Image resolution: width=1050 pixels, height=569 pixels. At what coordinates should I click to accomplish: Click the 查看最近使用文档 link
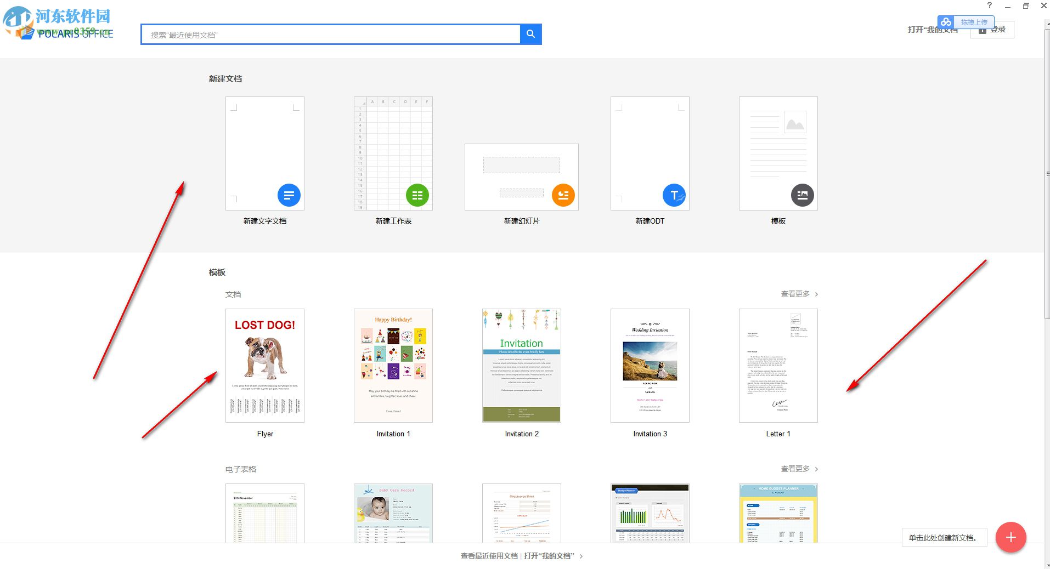click(x=489, y=556)
